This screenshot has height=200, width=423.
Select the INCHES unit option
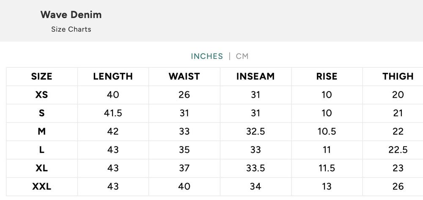point(207,56)
